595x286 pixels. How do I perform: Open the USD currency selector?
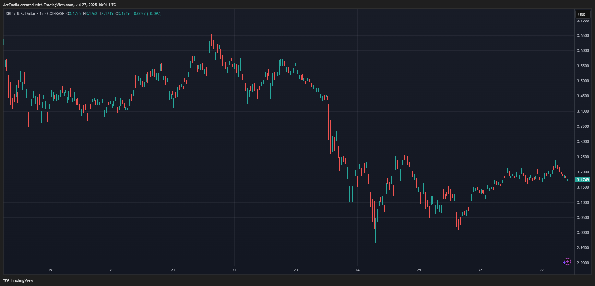tap(582, 14)
